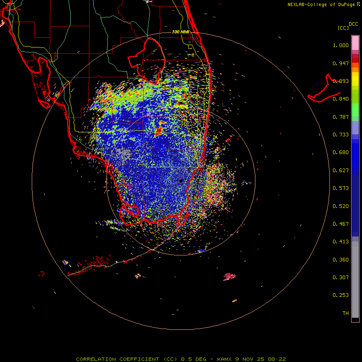The width and height of the screenshot is (362, 362).
Task: Click the 50 NMI range ring label
Action: coord(181,107)
